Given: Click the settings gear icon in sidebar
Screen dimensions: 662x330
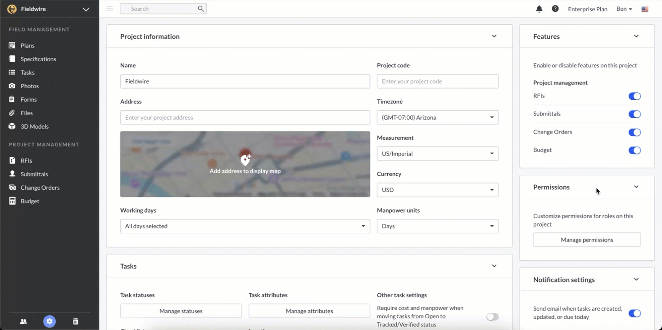Looking at the screenshot, I should pos(50,321).
